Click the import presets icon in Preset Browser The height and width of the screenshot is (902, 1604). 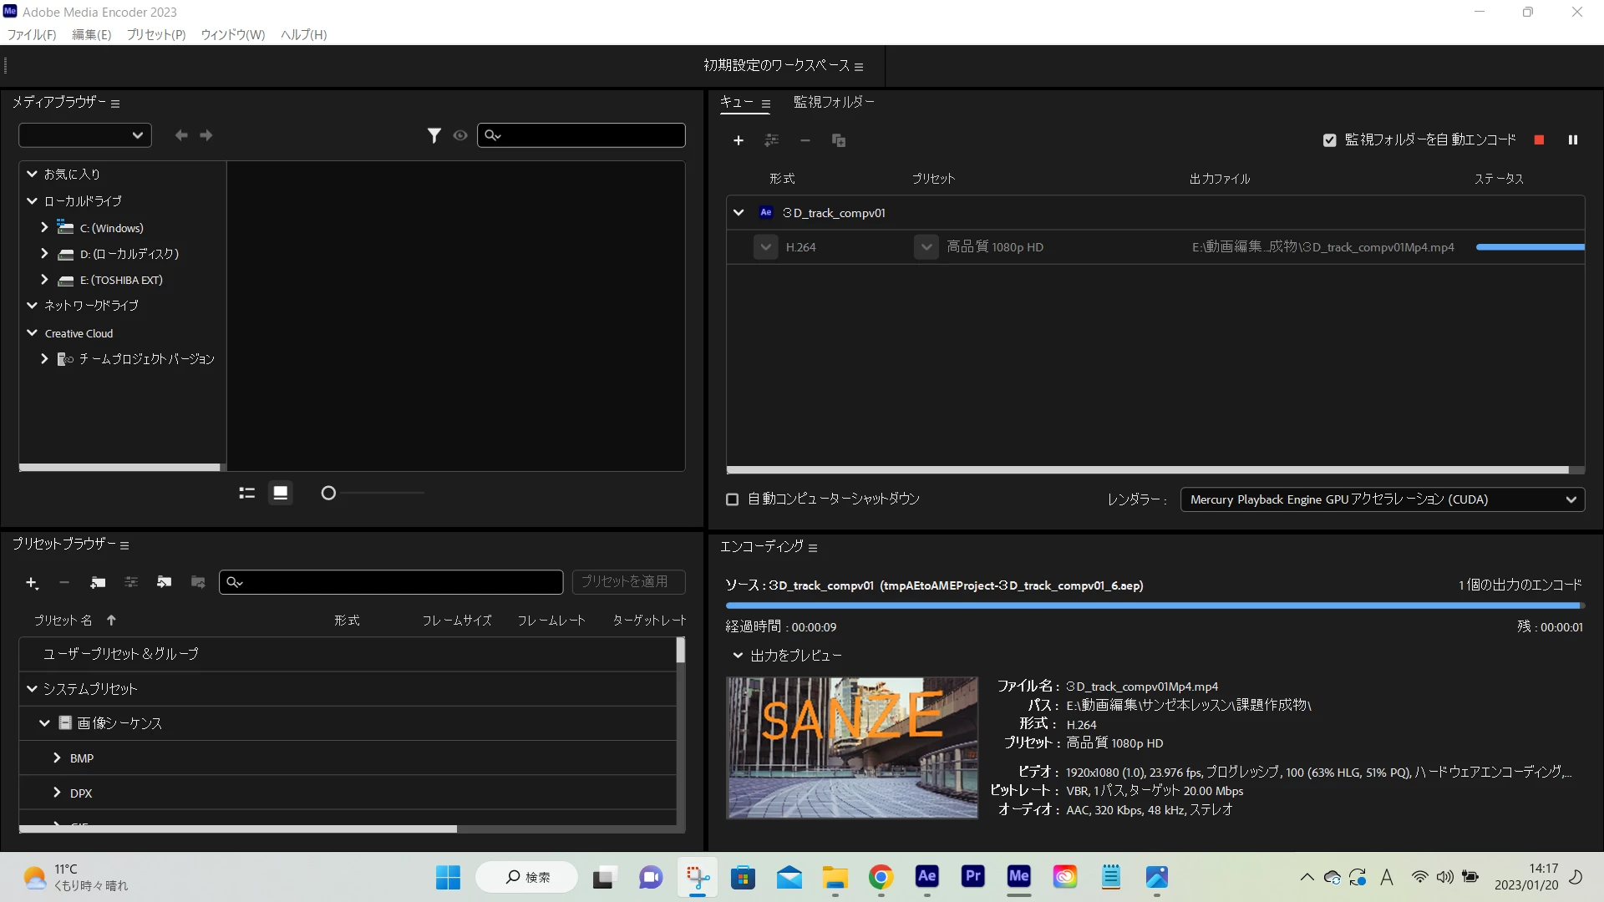click(x=165, y=582)
